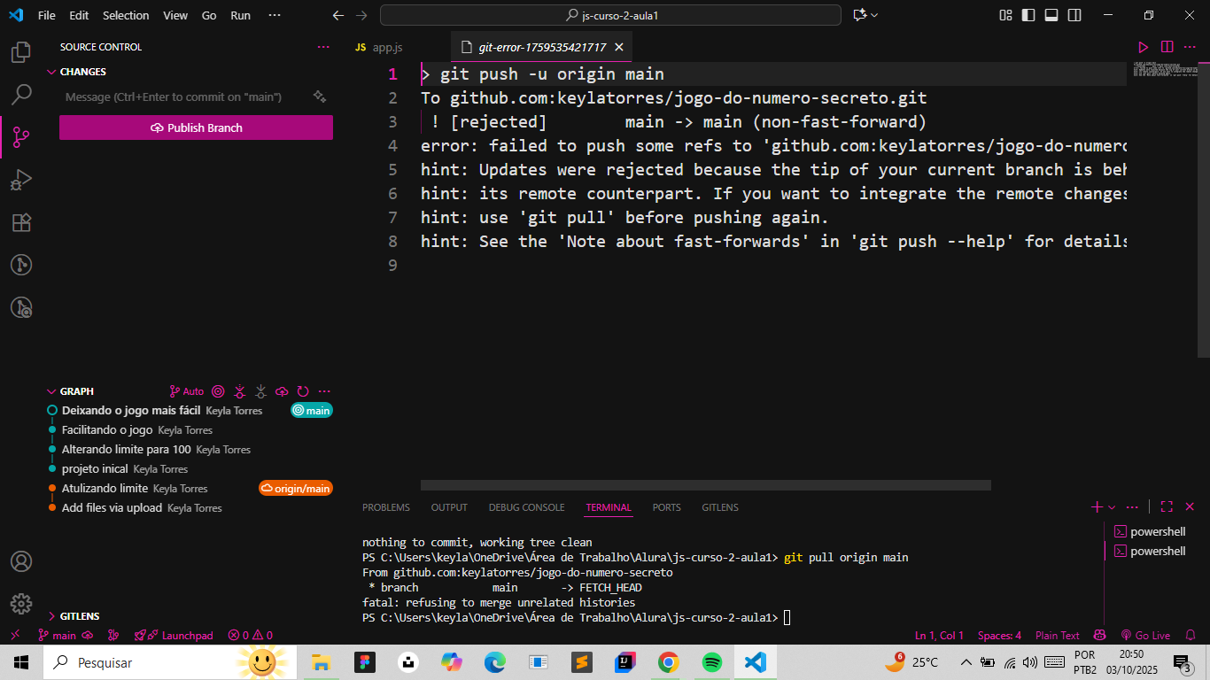
Task: Click the Manage gear icon
Action: coord(21,604)
